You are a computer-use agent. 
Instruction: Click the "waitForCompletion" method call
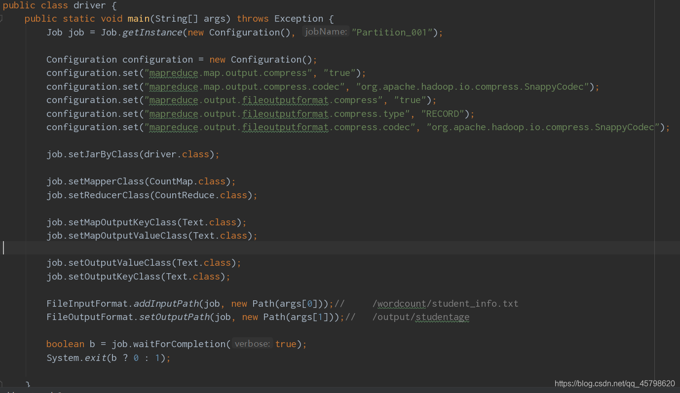180,344
